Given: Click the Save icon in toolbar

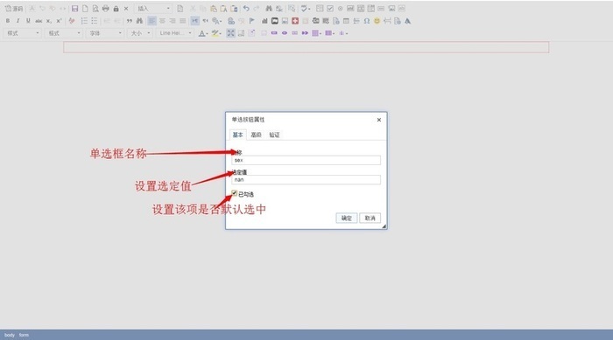Looking at the screenshot, I should pyautogui.click(x=74, y=9).
